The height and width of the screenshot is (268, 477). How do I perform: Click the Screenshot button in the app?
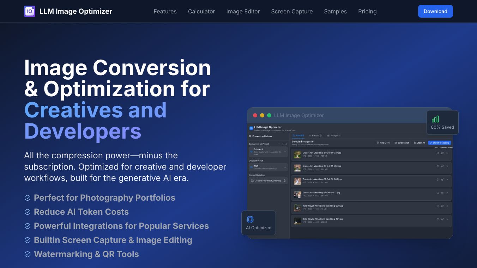tap(402, 143)
